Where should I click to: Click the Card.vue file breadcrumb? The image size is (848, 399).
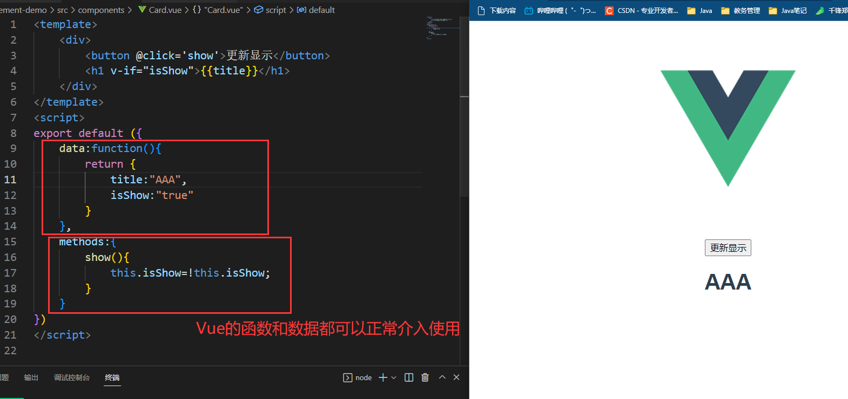(x=160, y=10)
